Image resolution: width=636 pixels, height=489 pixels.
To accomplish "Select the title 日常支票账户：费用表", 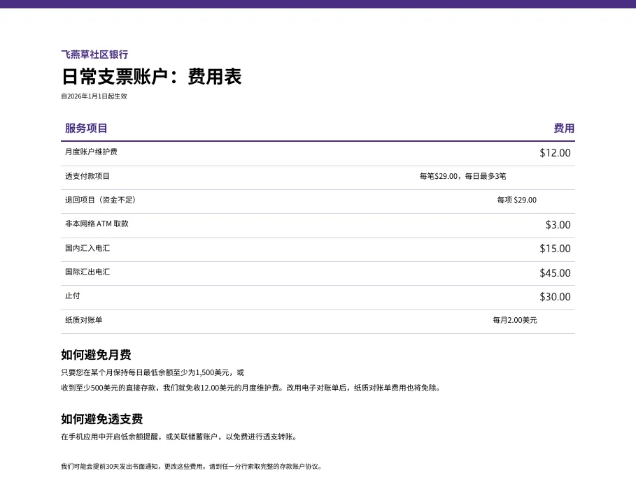I will click(x=152, y=77).
